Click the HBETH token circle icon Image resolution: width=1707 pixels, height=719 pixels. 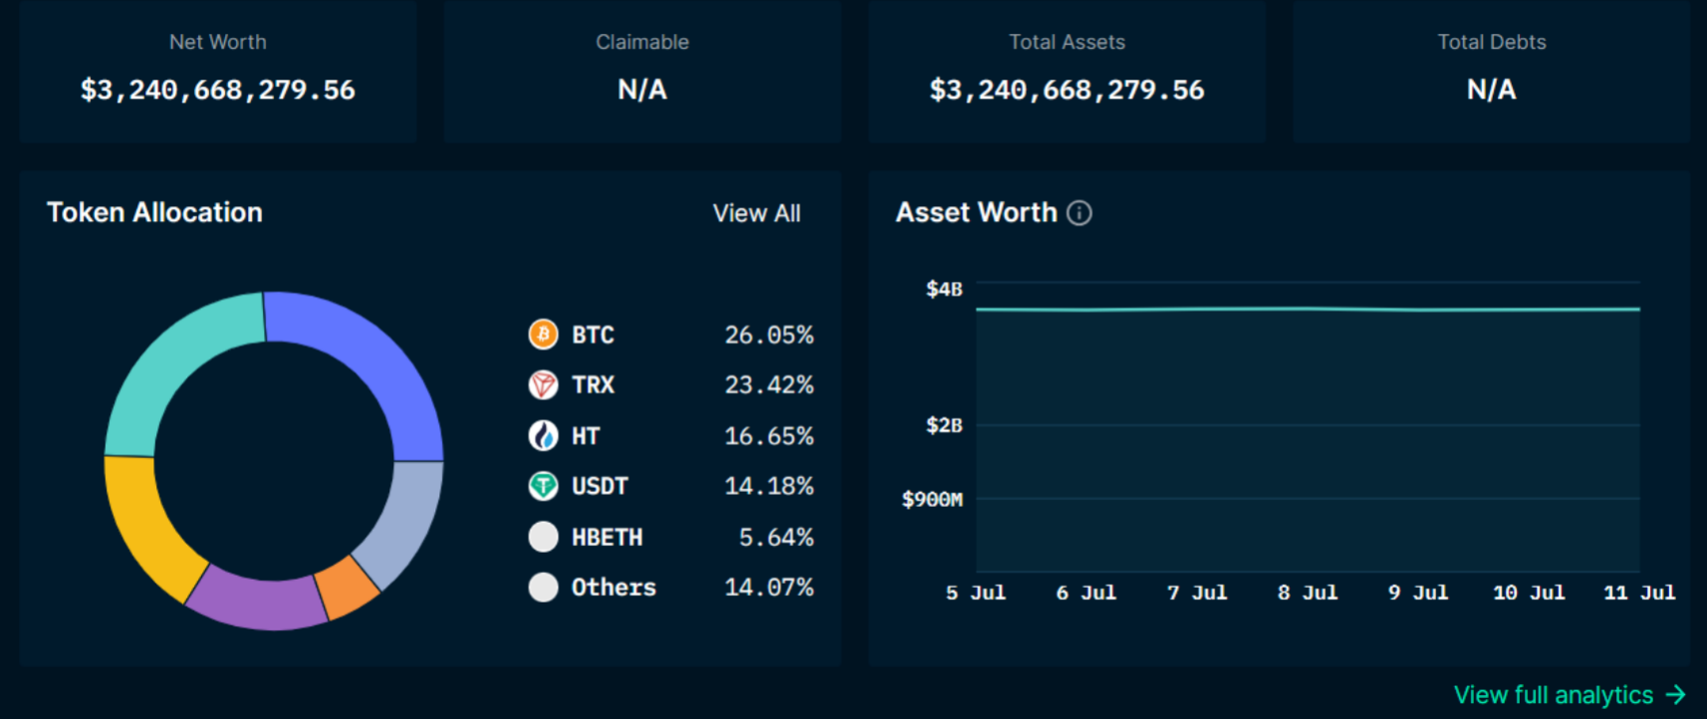pos(543,537)
